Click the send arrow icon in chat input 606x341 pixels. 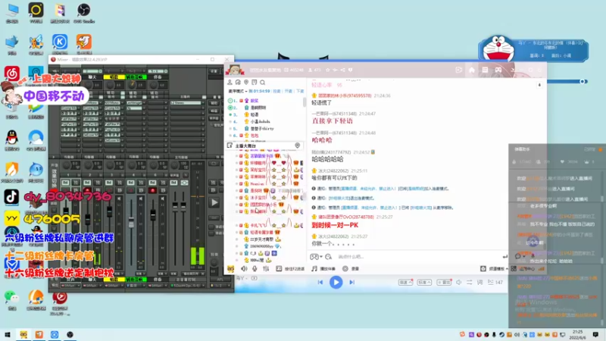point(504,257)
